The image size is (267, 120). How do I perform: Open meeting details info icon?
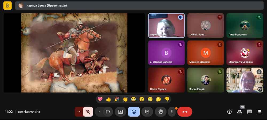(230, 112)
